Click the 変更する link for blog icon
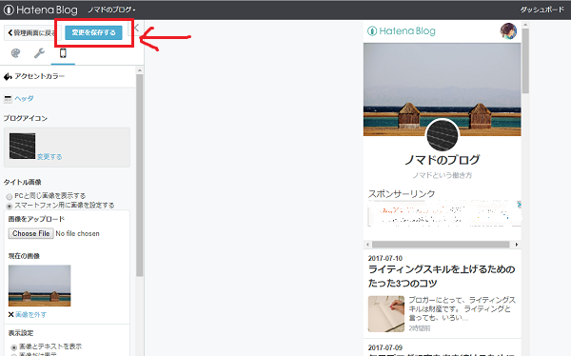Screen dimensions: 571x356 tap(49, 157)
